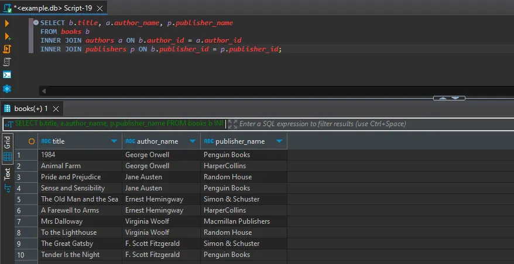Select the cell 'The Great Gatsby'

[x=80, y=244]
